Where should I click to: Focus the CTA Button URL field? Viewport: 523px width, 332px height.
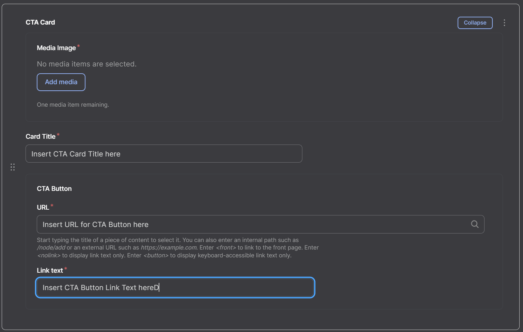(x=260, y=224)
